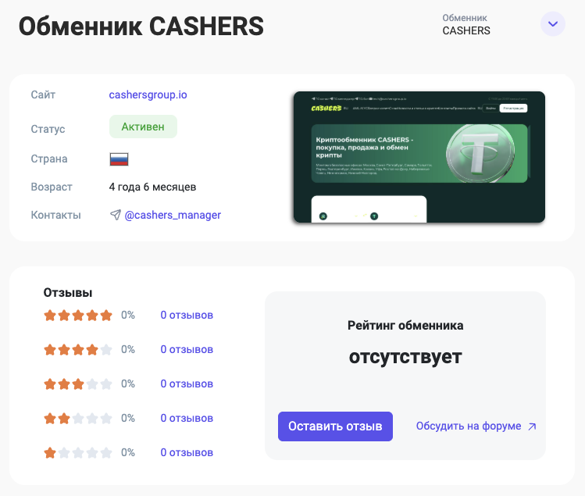Click the two-star rating row icons
The width and height of the screenshot is (585, 496).
pos(78,419)
